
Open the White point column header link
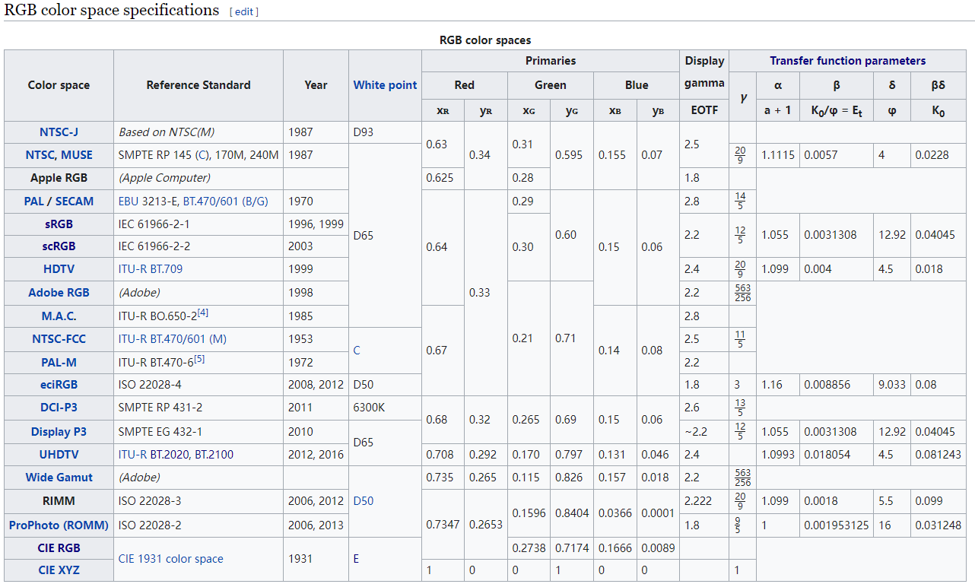[x=385, y=85]
